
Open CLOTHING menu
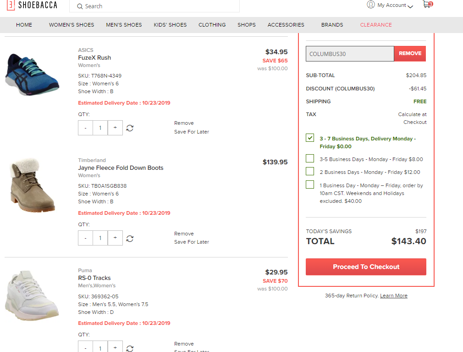point(212,25)
